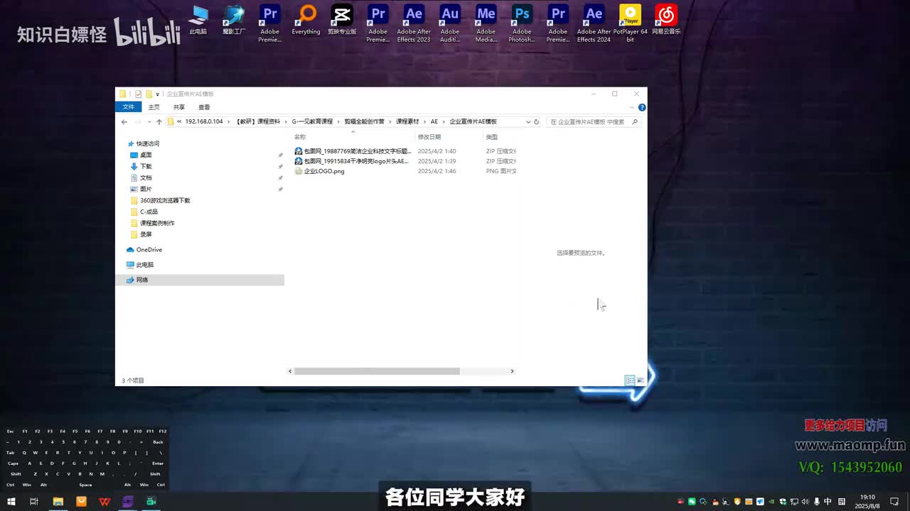Launch Everything search from desktop
Screen dimensions: 910x511
tap(306, 19)
